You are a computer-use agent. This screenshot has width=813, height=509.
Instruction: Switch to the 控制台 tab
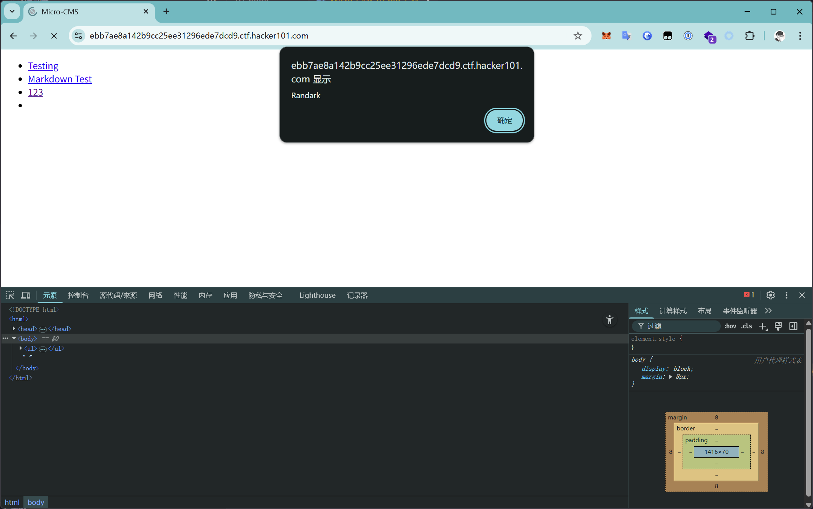tap(78, 295)
